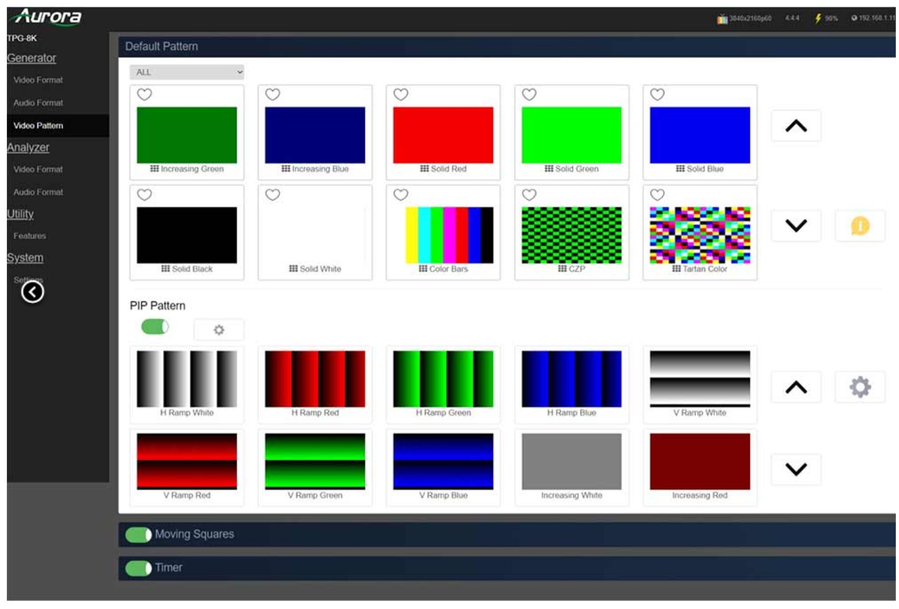The width and height of the screenshot is (899, 609).
Task: Page down default patterns with down chevron
Action: click(796, 226)
